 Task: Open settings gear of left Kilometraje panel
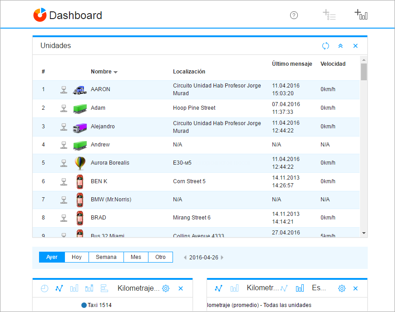point(166,288)
